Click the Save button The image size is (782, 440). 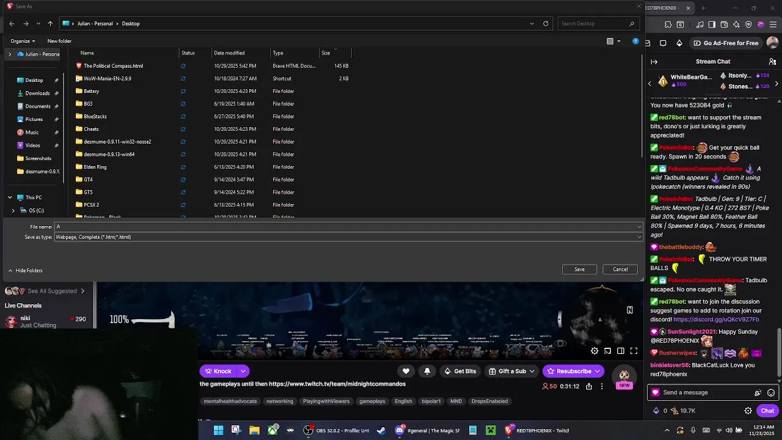click(x=579, y=269)
